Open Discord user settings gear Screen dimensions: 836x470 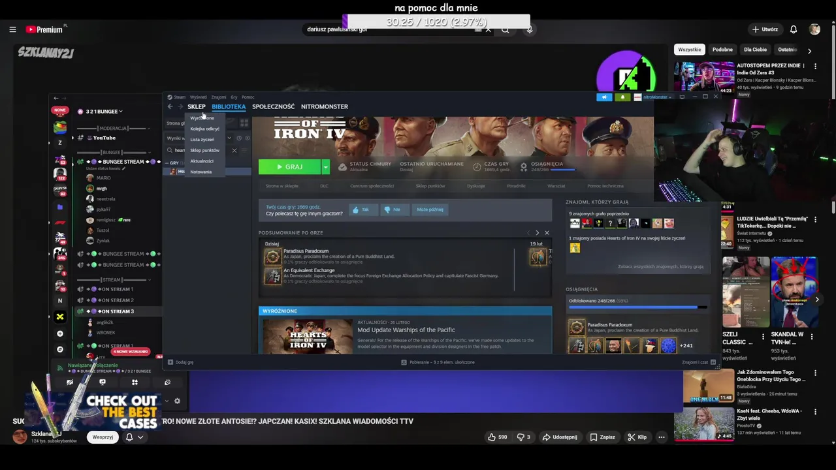pyautogui.click(x=177, y=401)
